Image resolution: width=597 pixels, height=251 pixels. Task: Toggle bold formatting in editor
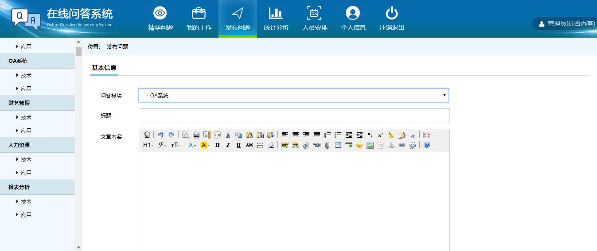(217, 145)
